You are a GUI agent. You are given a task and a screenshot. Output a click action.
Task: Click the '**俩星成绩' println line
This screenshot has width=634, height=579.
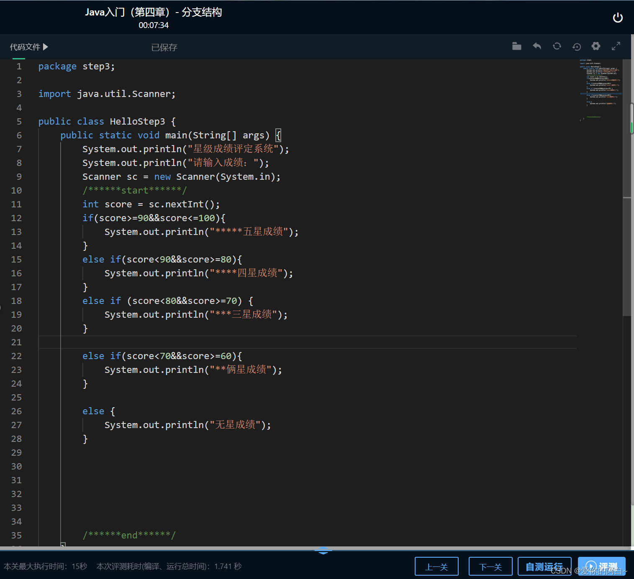tap(193, 370)
